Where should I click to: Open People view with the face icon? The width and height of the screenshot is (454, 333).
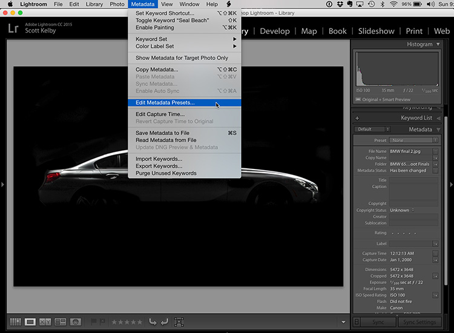[x=75, y=321]
